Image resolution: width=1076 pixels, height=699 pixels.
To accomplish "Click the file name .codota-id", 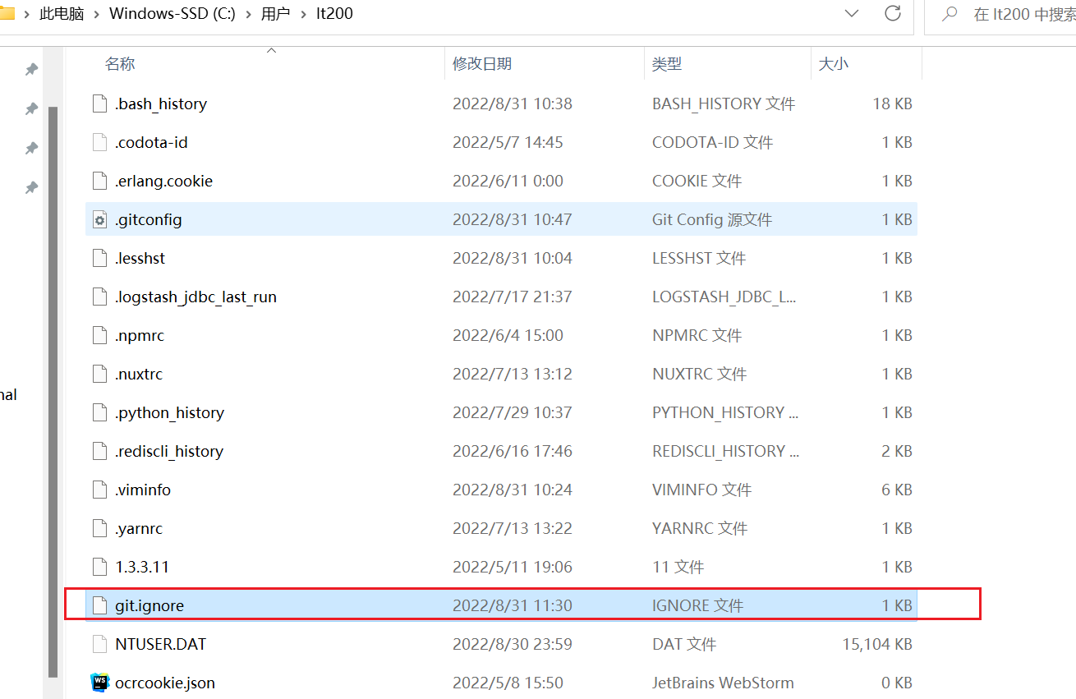I will (x=151, y=143).
